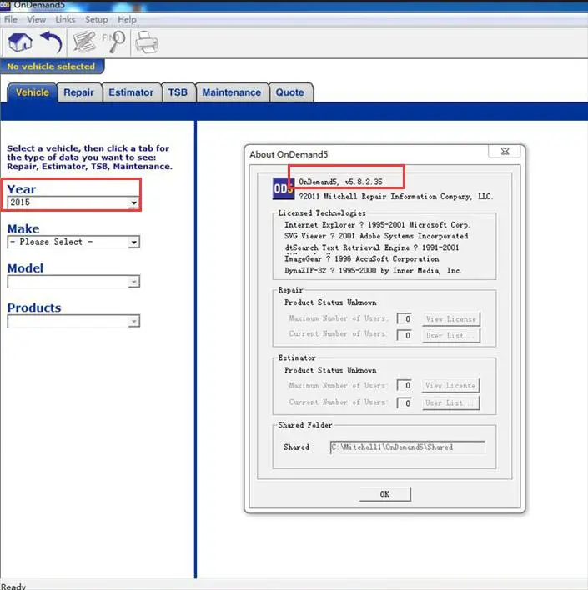Click the 'Select a vehicle' instruction text
This screenshot has width=588, height=590.
click(x=89, y=157)
